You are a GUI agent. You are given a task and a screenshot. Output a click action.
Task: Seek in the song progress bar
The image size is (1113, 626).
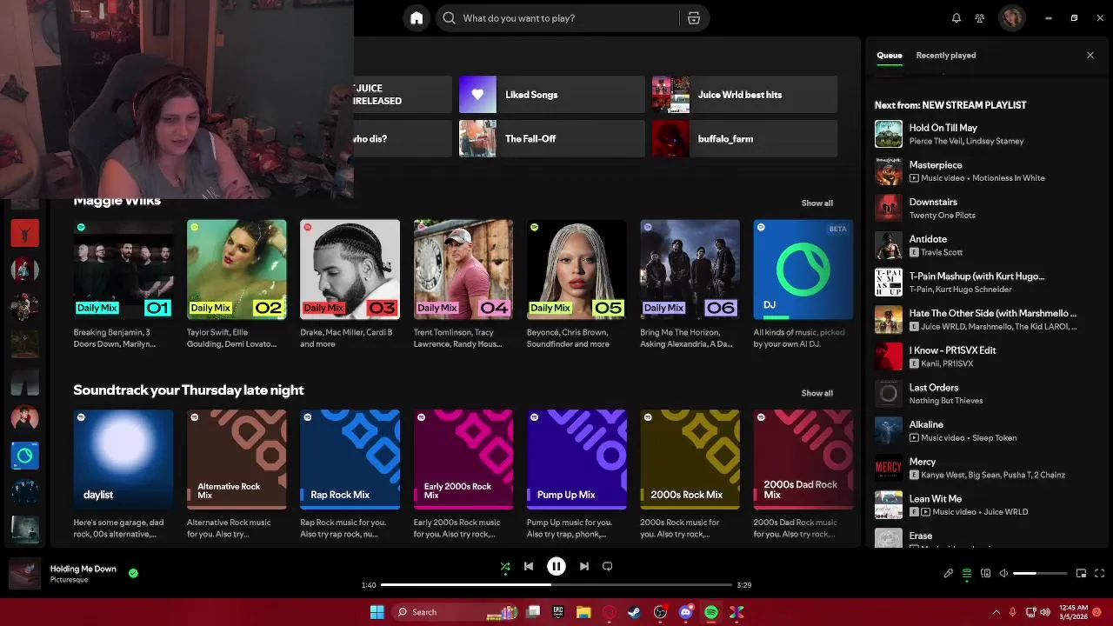556,585
